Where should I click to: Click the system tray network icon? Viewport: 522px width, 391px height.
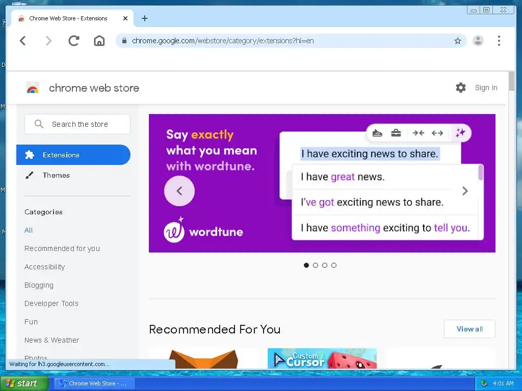[484, 383]
